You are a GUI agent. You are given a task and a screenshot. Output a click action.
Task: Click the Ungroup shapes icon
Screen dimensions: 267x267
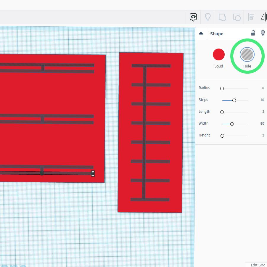(x=237, y=17)
